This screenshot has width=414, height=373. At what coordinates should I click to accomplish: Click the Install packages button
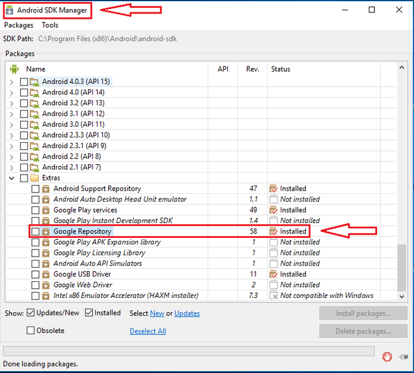tap(364, 313)
